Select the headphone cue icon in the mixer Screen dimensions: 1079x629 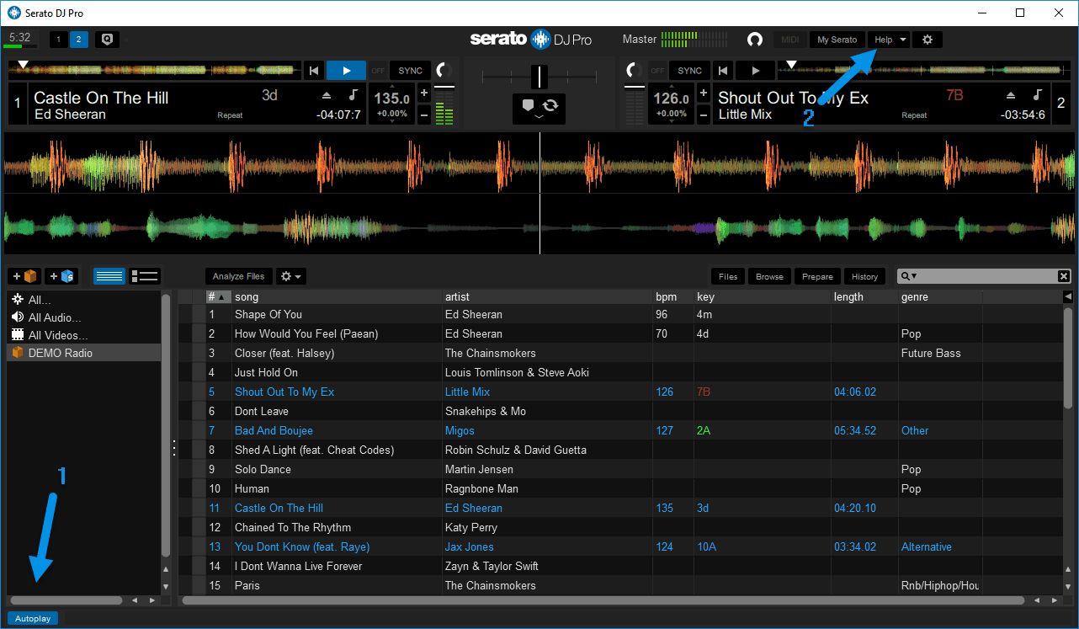click(529, 104)
